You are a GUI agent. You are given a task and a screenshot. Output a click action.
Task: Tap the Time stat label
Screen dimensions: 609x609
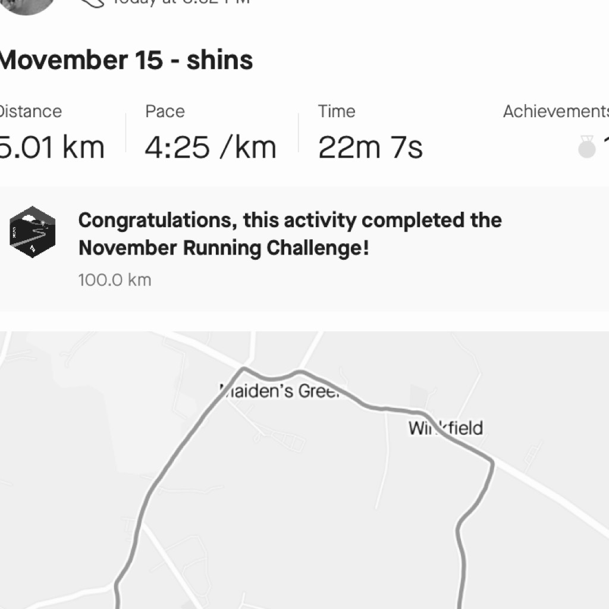click(337, 111)
